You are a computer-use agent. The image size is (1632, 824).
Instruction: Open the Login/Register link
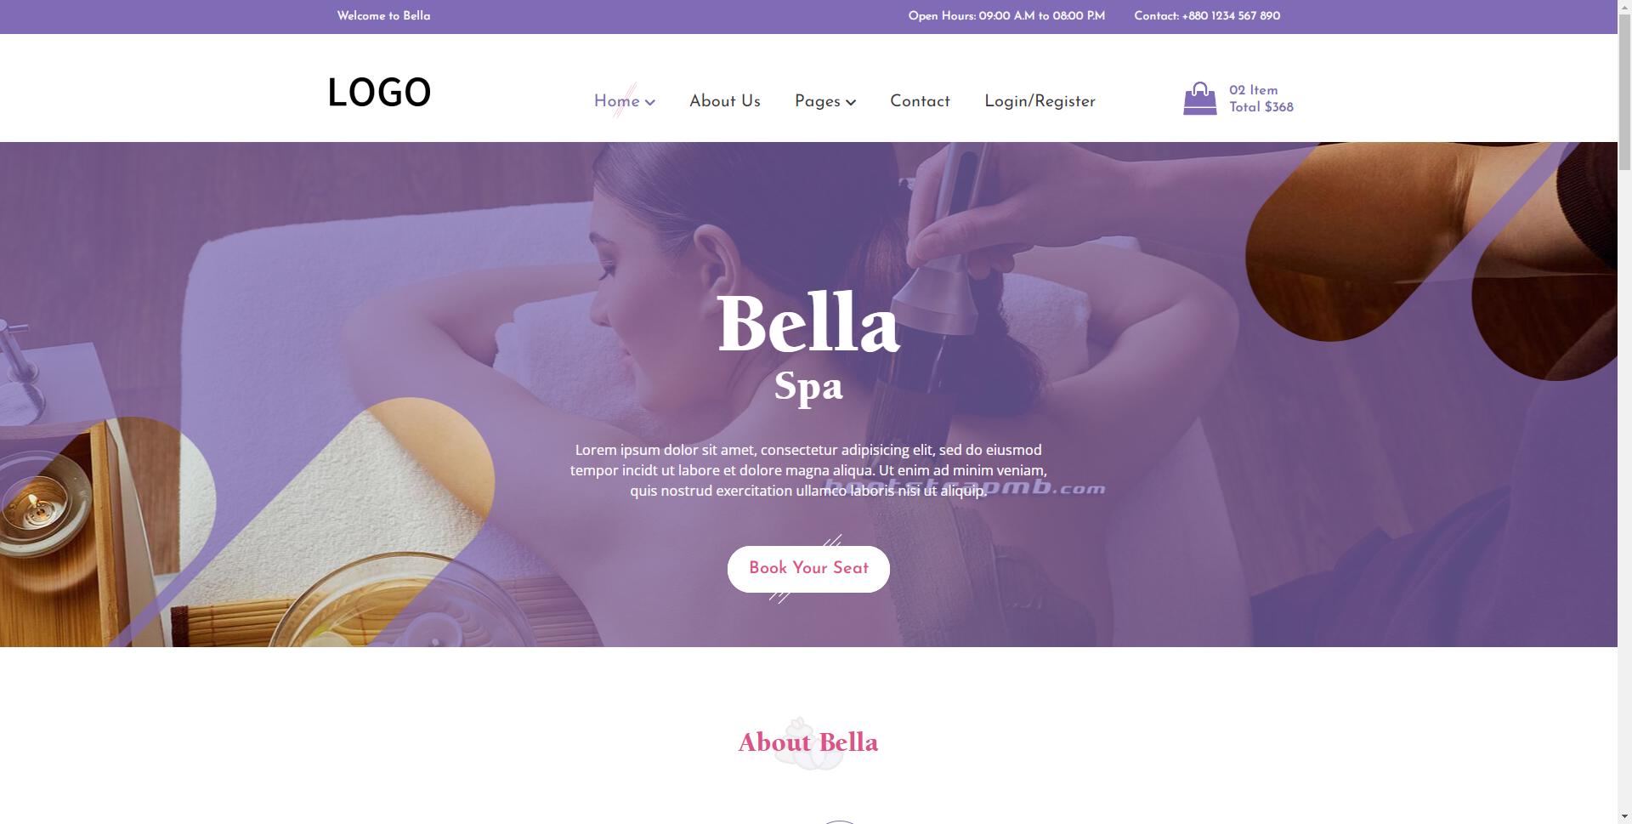1040,101
